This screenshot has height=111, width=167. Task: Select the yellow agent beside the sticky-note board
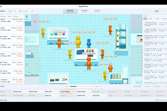105,76
